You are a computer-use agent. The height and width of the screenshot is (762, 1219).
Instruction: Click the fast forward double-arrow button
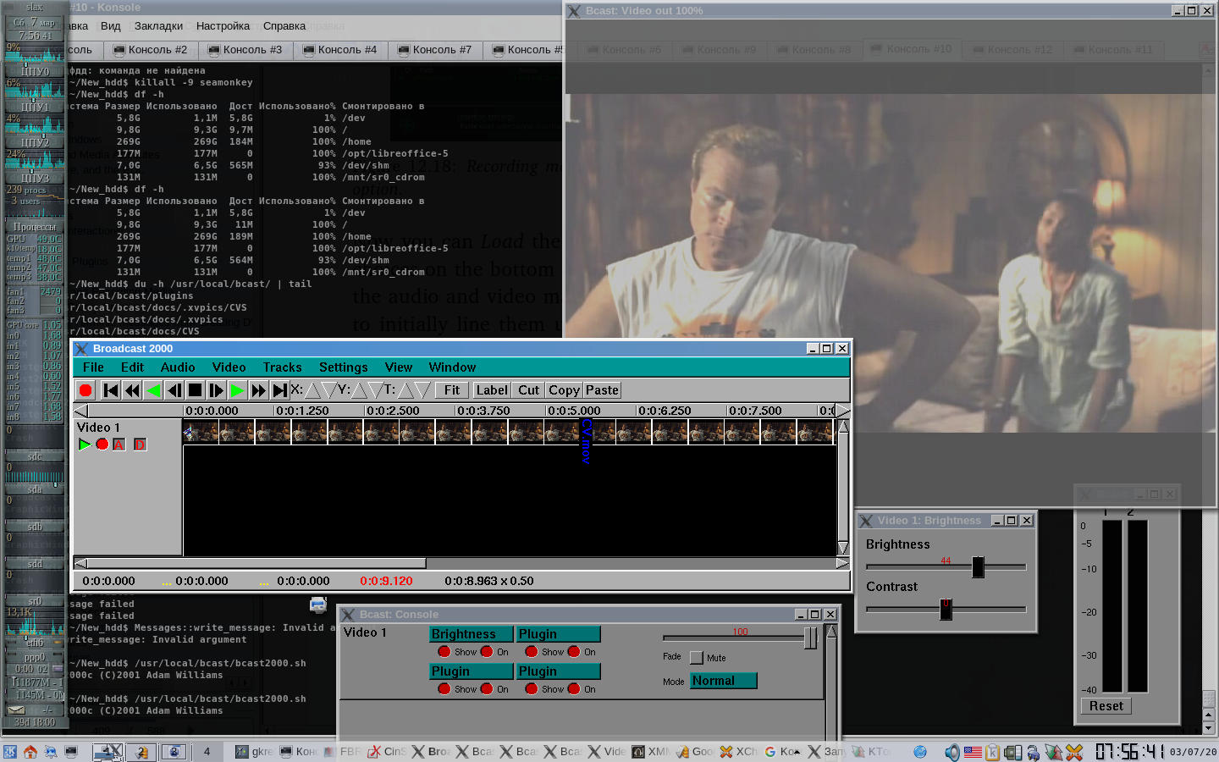pos(259,390)
